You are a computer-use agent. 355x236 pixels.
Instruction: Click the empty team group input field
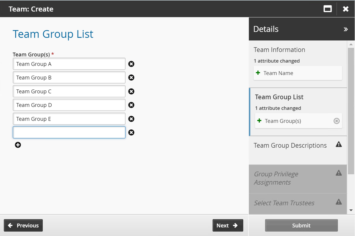(69, 133)
